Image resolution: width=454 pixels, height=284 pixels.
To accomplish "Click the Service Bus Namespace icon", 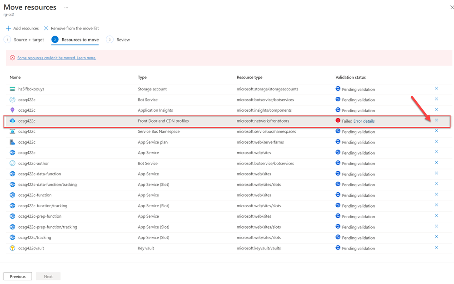I will point(12,131).
